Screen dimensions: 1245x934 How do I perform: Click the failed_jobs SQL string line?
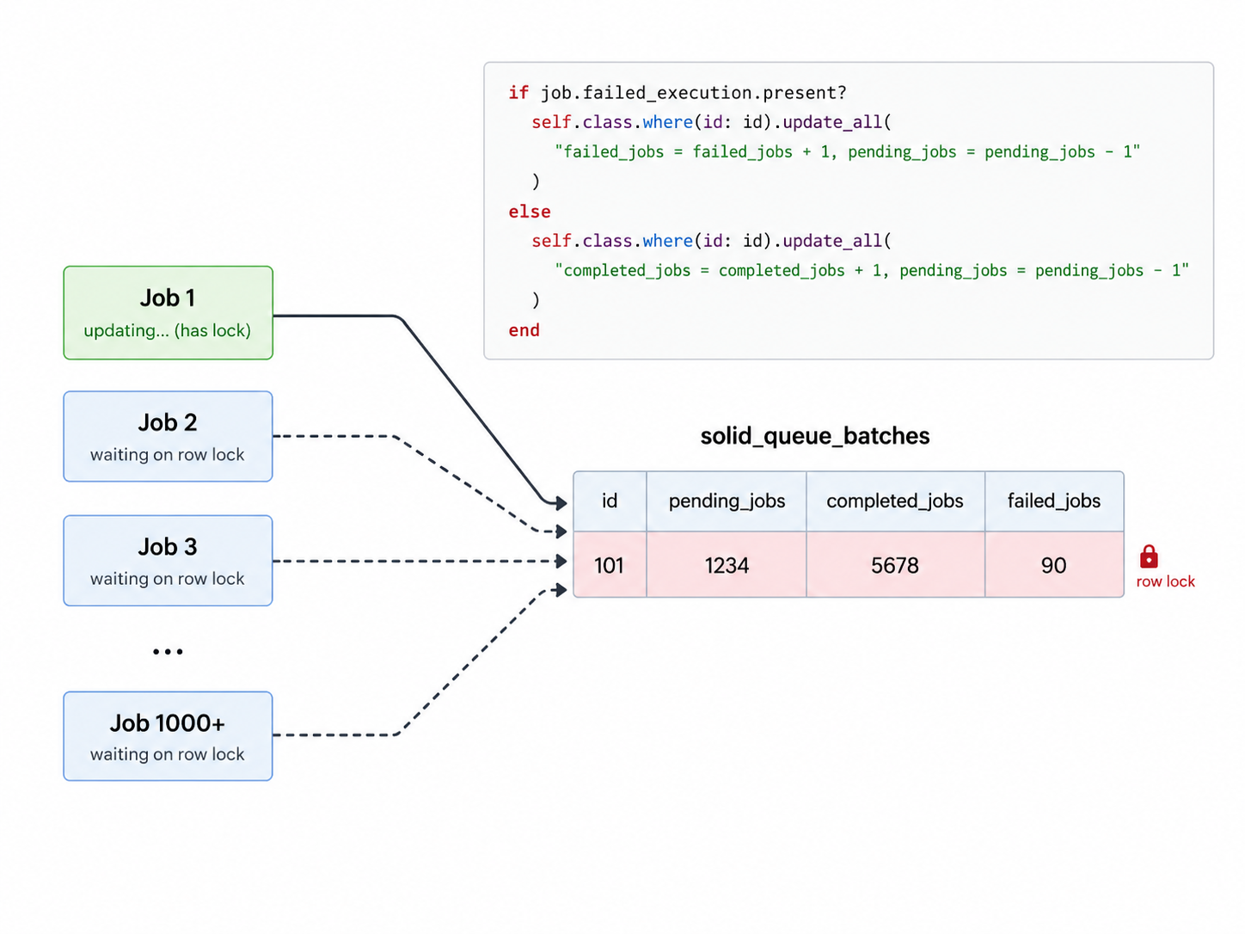(x=848, y=152)
